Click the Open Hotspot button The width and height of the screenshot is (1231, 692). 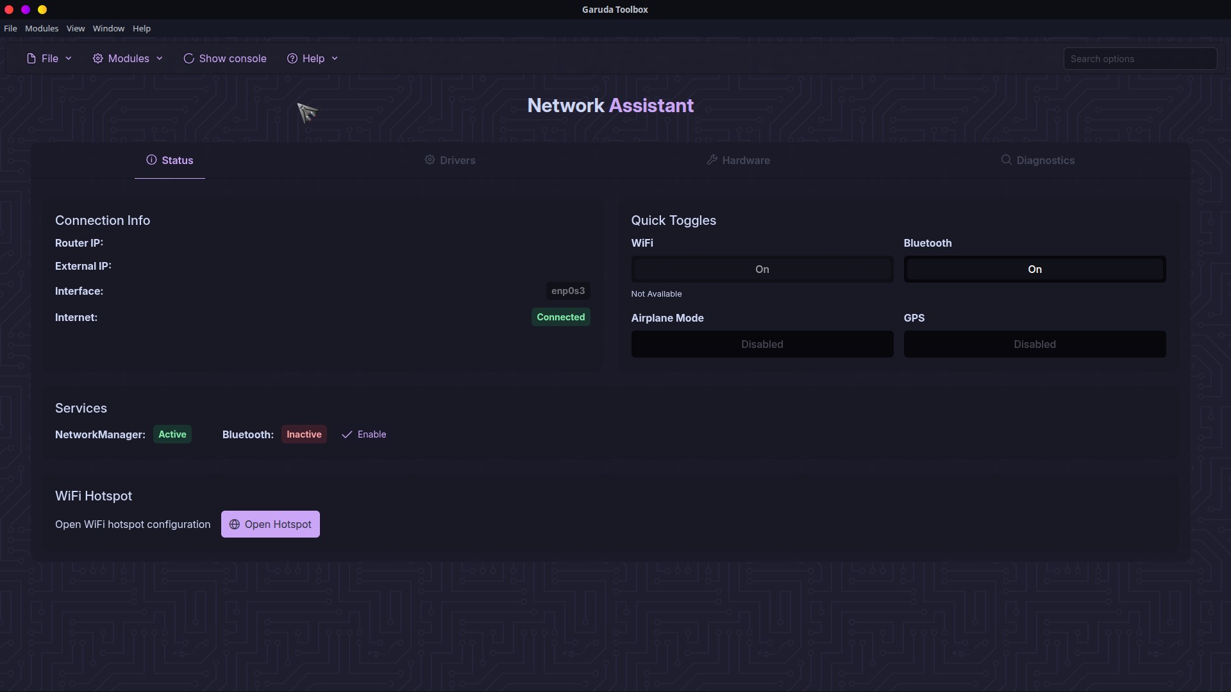[x=271, y=524]
